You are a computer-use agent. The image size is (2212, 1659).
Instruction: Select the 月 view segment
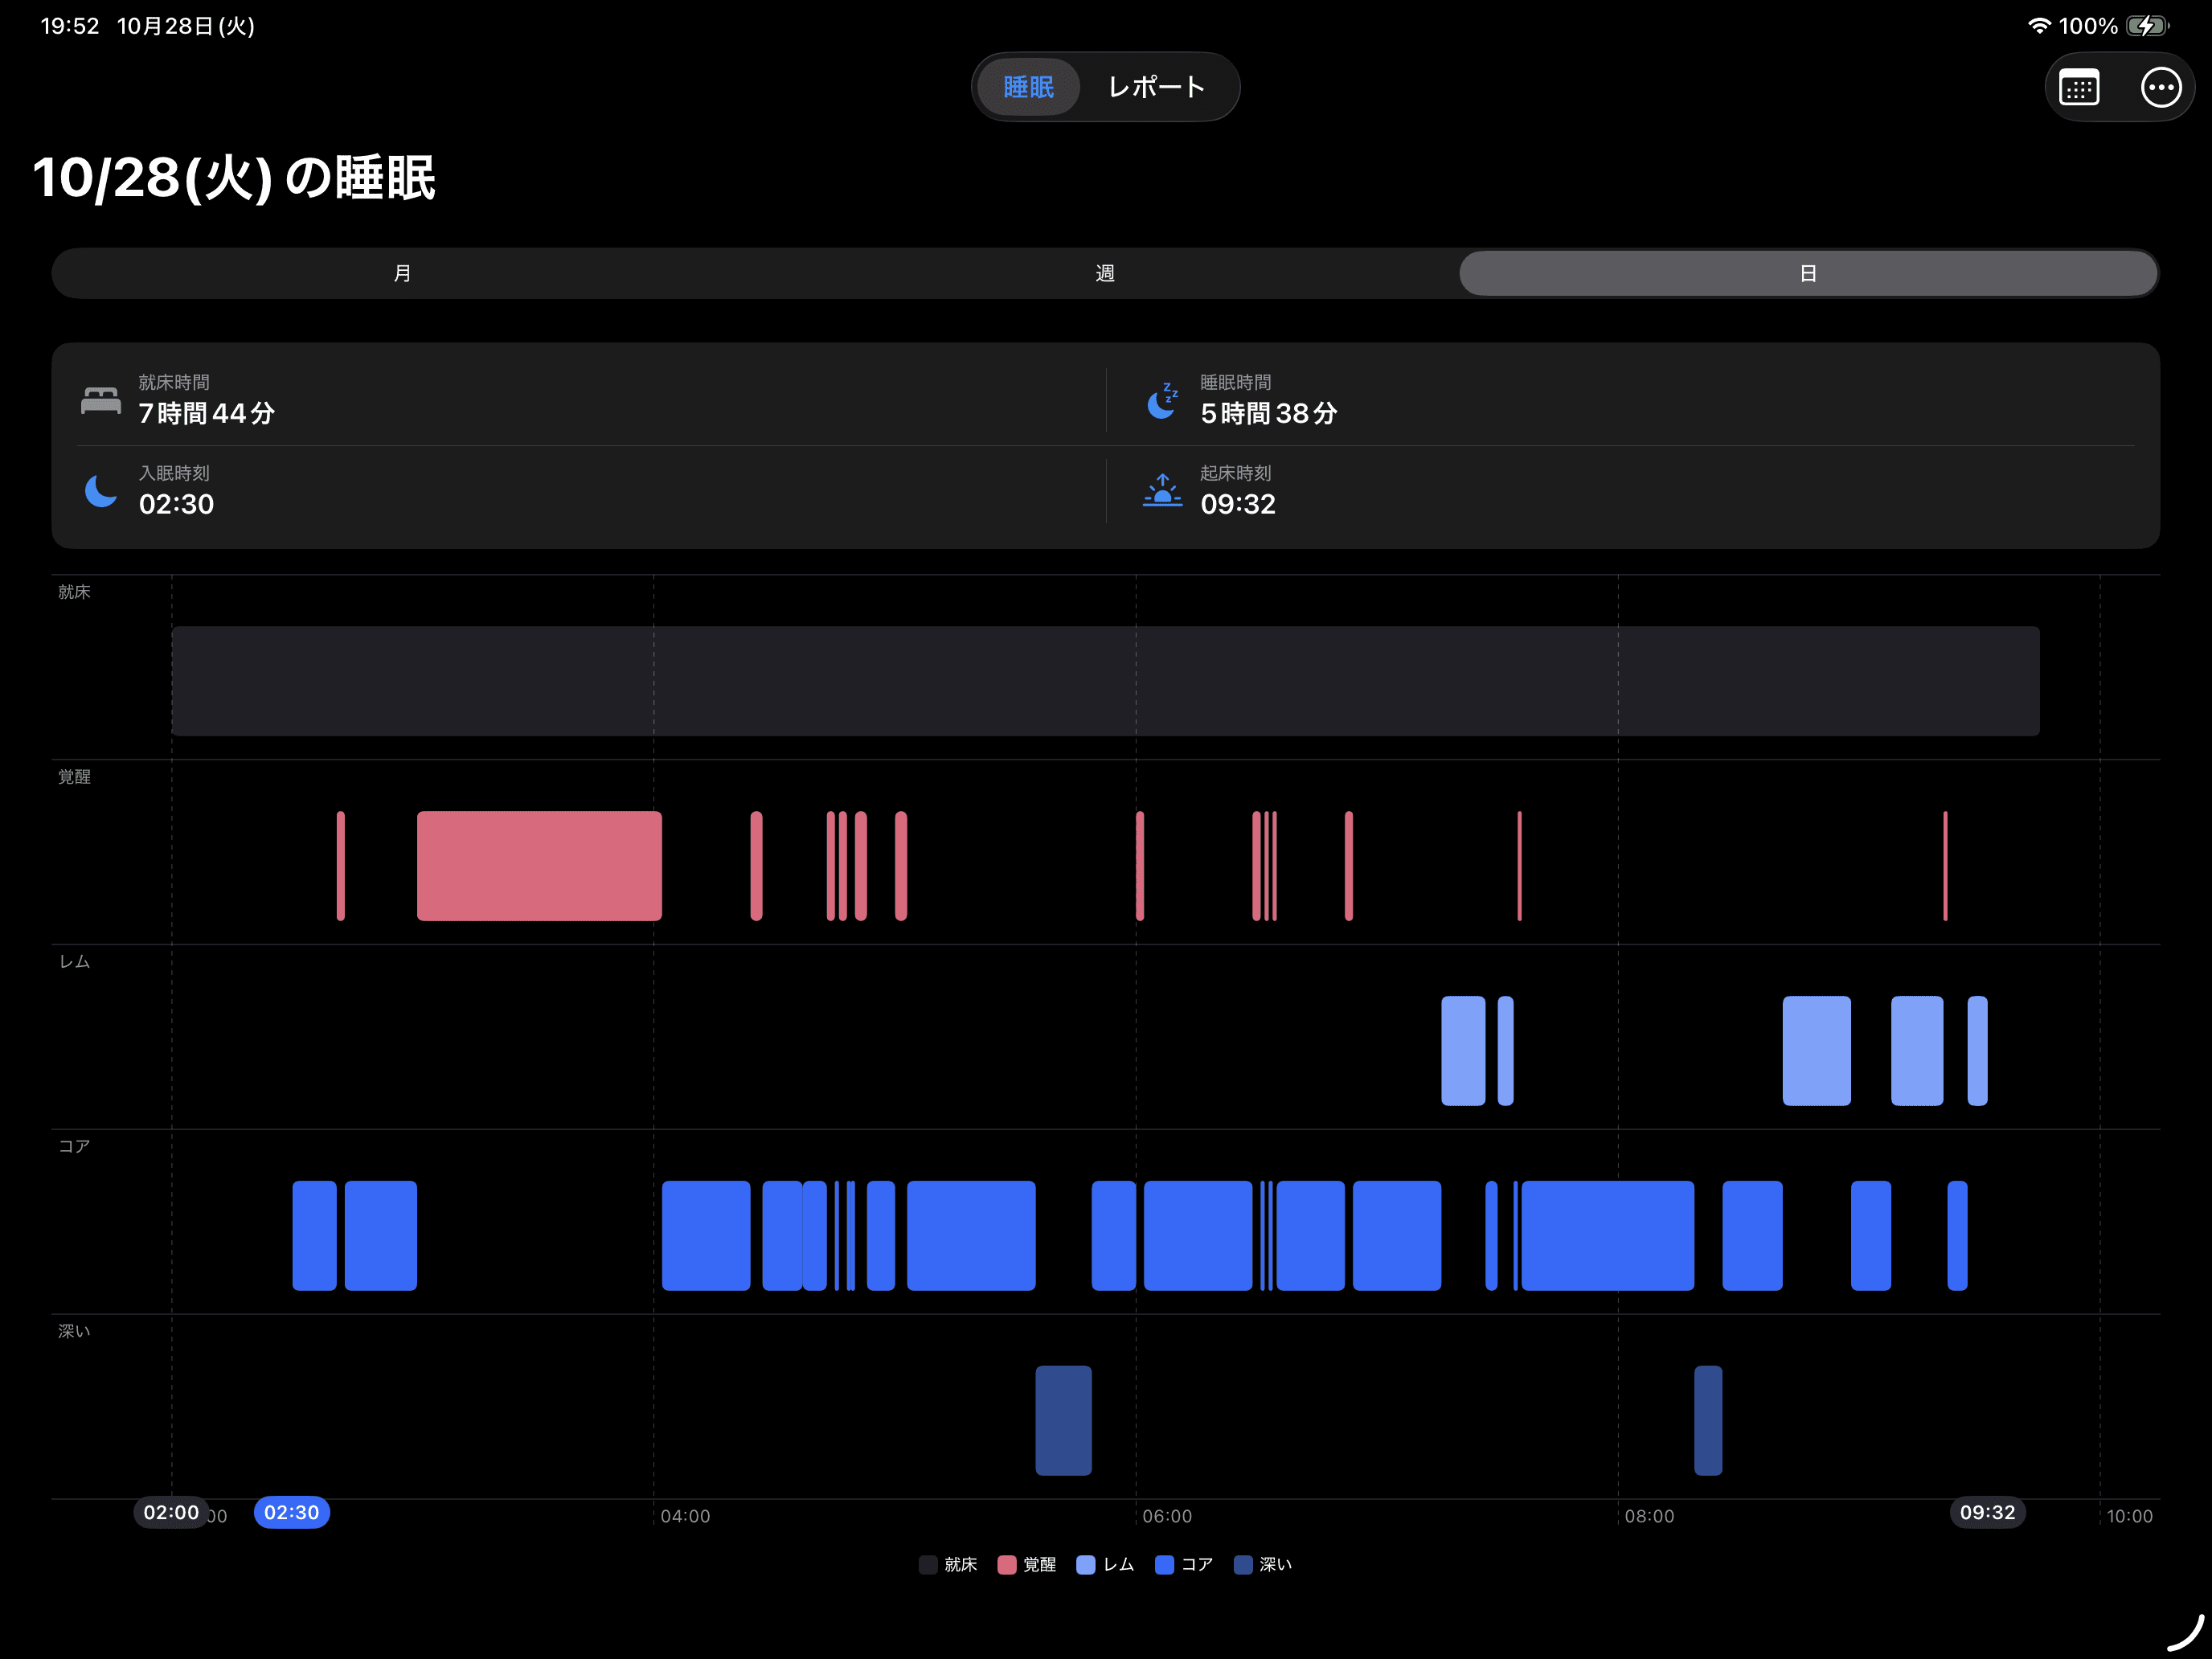(x=402, y=273)
